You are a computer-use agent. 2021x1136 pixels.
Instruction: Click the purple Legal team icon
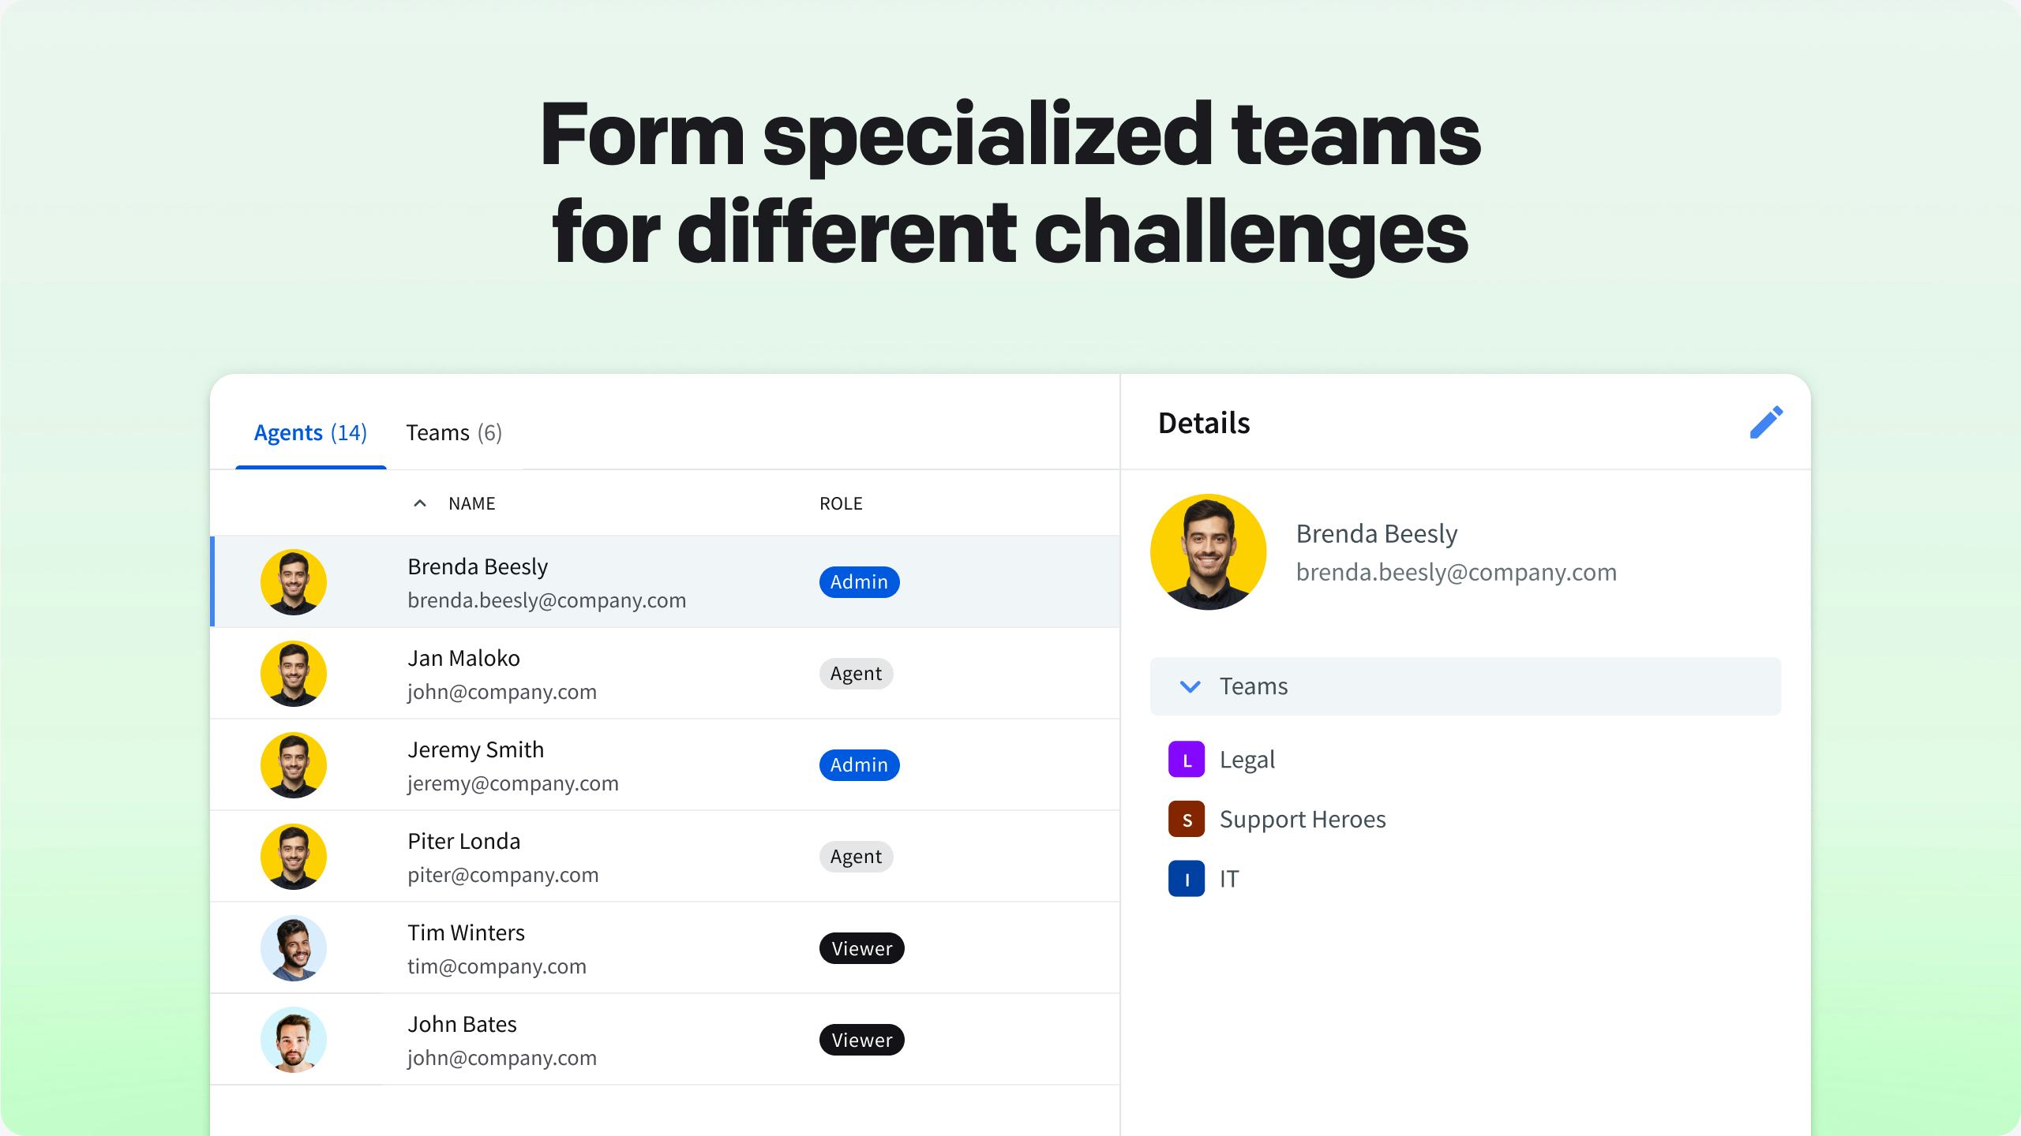tap(1186, 760)
